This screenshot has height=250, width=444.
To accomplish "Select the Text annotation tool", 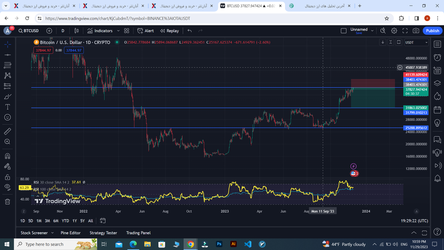I will pyautogui.click(x=7, y=107).
